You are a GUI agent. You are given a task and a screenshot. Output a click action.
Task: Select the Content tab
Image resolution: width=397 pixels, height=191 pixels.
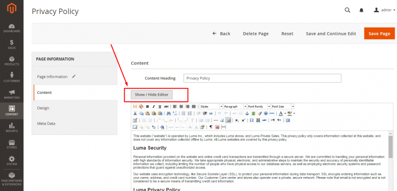pos(76,92)
